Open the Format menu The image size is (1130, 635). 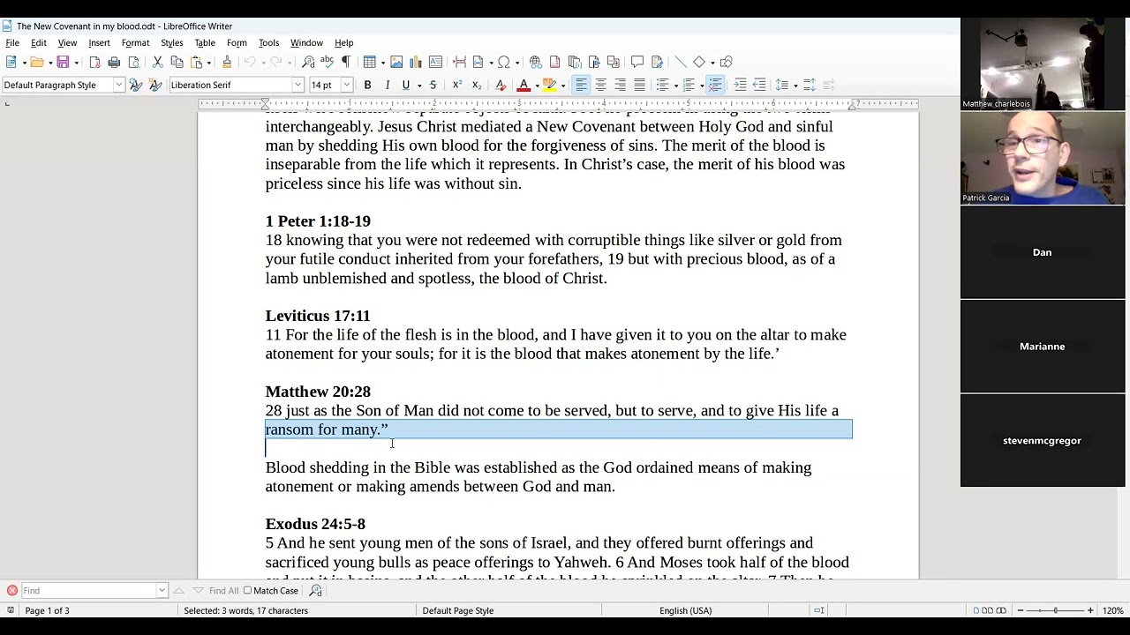point(135,42)
